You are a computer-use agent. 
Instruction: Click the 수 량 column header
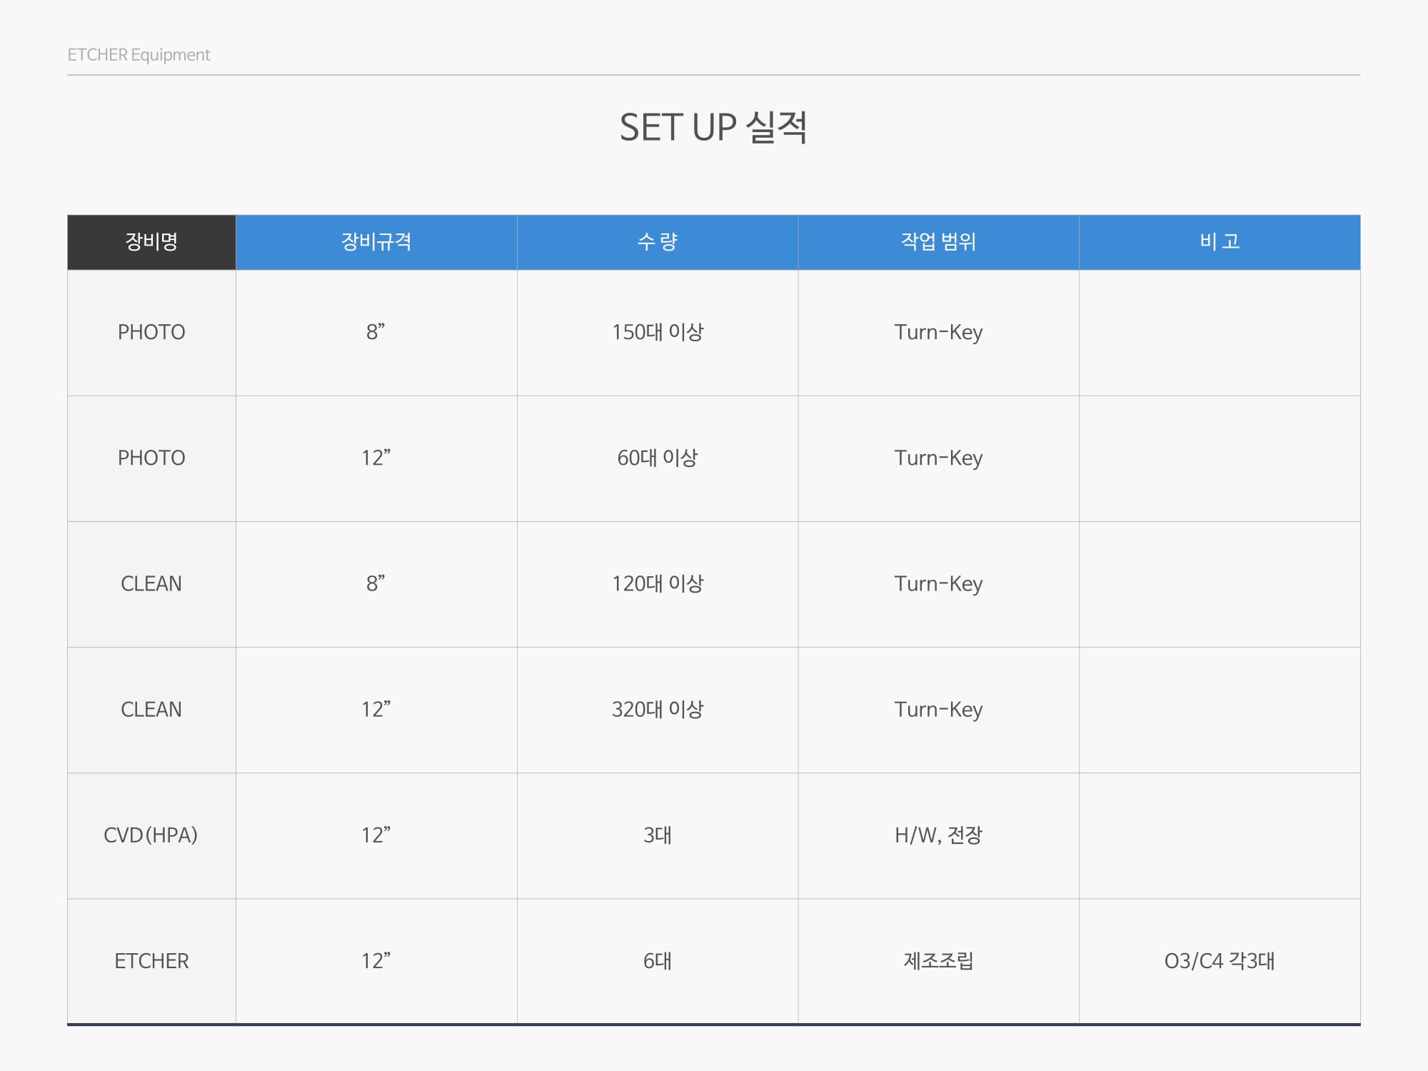(657, 242)
